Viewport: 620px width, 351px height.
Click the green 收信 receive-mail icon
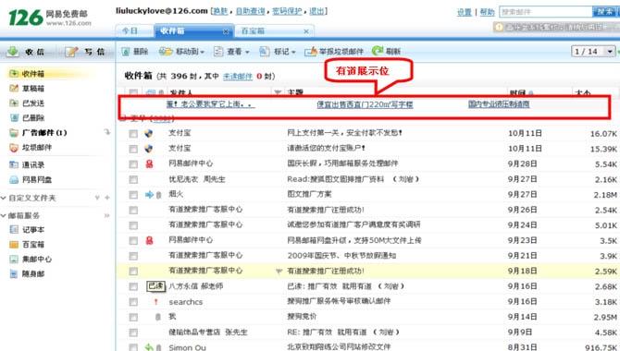coord(13,52)
